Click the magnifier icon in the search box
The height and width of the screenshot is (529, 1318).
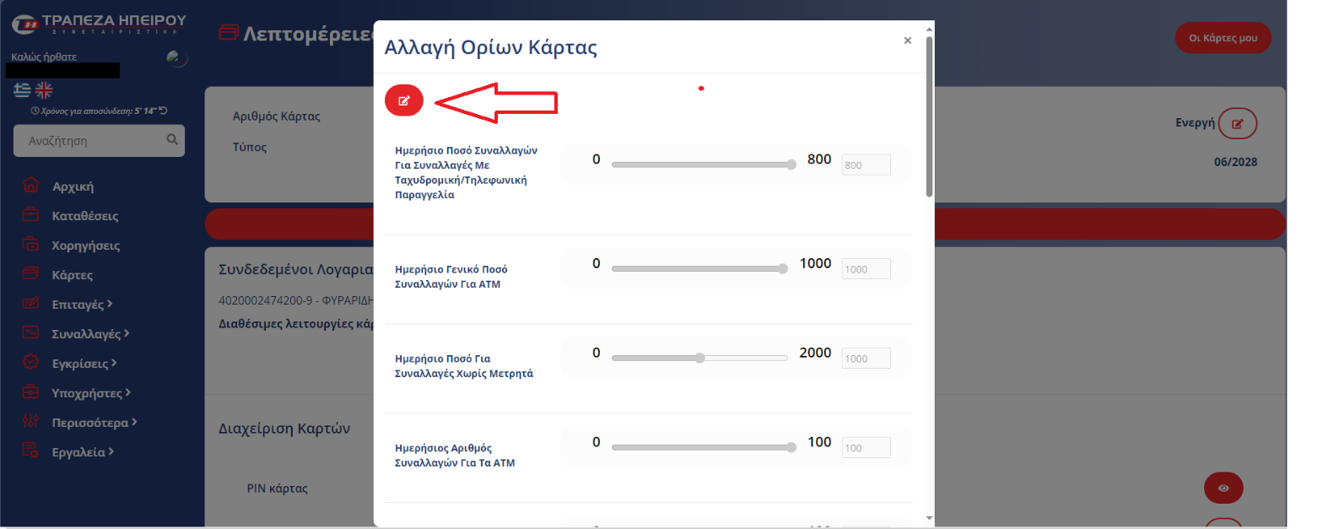tap(172, 140)
